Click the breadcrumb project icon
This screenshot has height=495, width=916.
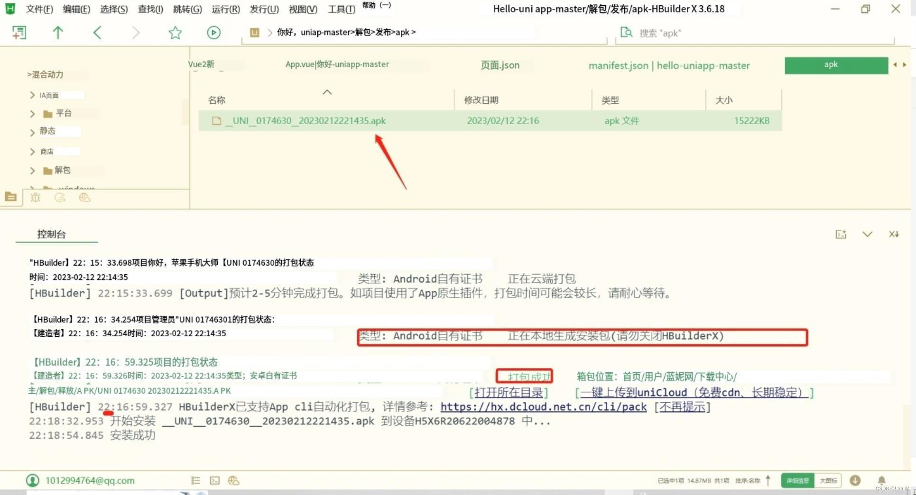255,32
